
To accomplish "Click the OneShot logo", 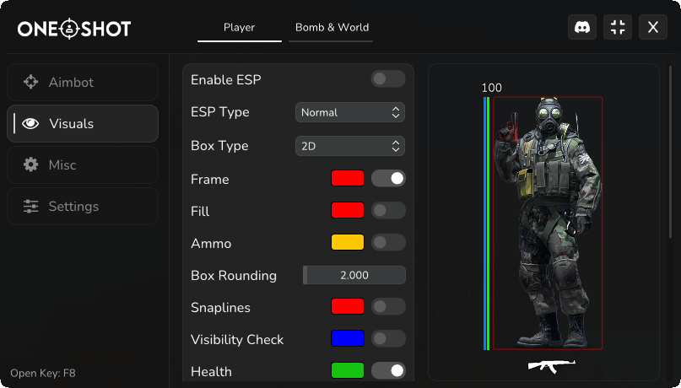I will tap(74, 29).
